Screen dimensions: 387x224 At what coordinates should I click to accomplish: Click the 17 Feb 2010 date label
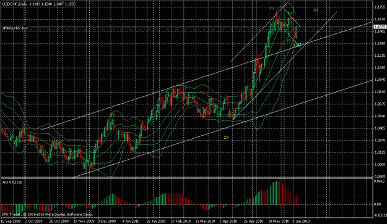(x=181, y=221)
